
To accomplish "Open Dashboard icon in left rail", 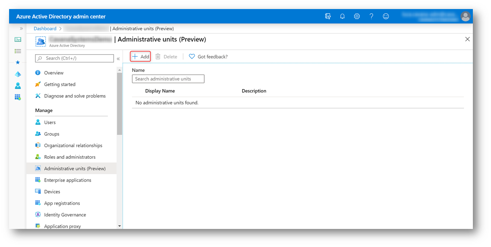I will point(18,40).
